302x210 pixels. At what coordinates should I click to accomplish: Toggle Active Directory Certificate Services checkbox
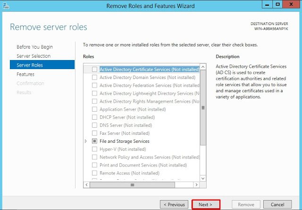[94, 70]
